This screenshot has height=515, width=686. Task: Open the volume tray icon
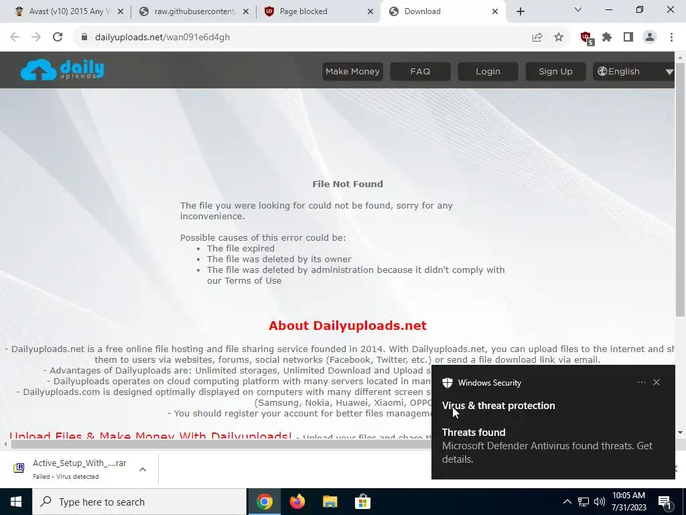[x=600, y=502]
